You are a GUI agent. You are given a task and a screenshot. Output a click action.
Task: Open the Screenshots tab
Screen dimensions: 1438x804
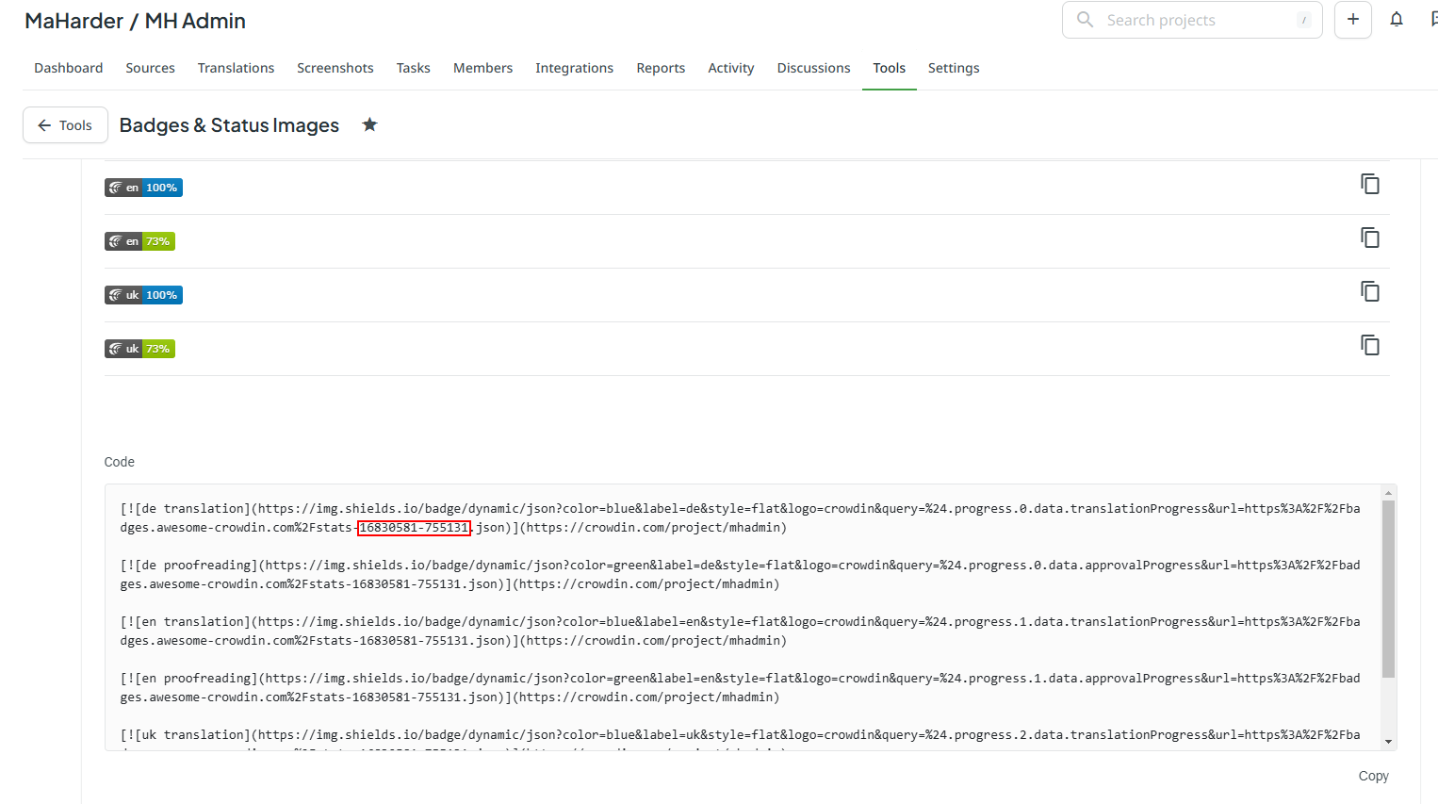pyautogui.click(x=335, y=68)
